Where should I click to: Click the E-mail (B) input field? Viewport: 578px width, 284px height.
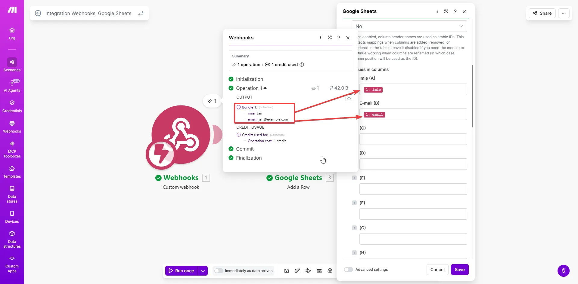point(413,114)
